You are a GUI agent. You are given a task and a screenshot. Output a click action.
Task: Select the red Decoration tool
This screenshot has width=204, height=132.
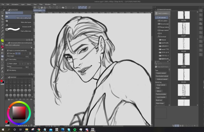point(2,47)
